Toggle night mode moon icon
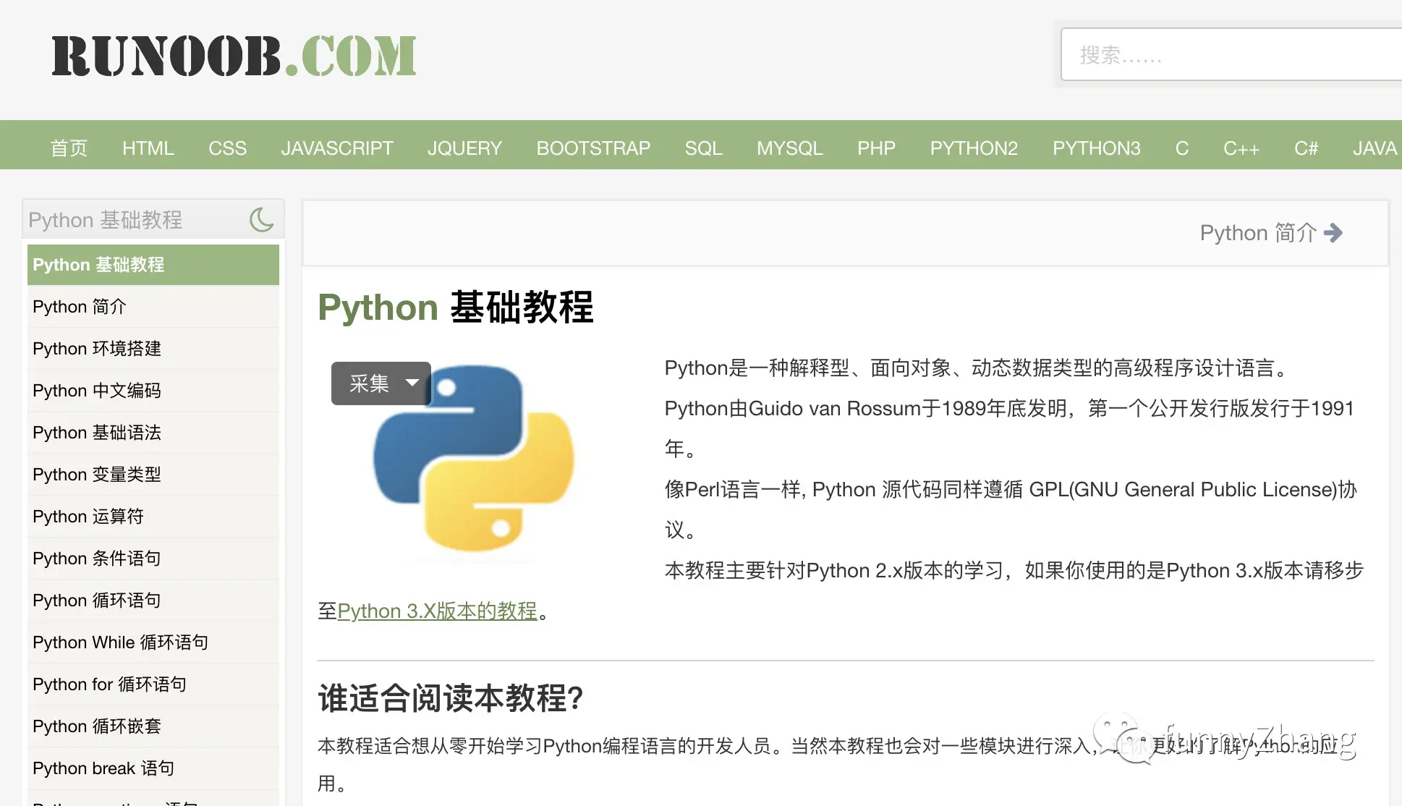Image resolution: width=1402 pixels, height=806 pixels. point(261,219)
